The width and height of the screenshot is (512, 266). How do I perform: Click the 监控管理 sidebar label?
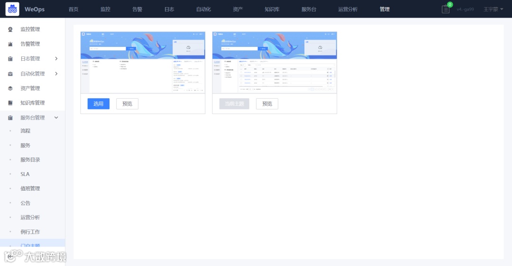[30, 29]
